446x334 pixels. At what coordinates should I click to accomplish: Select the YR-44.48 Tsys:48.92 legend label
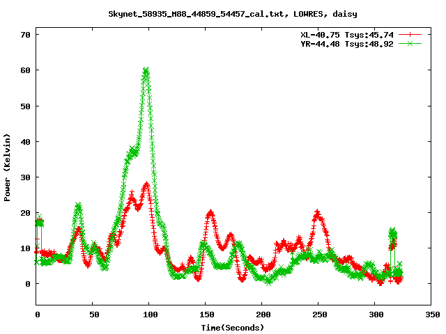[x=347, y=44]
